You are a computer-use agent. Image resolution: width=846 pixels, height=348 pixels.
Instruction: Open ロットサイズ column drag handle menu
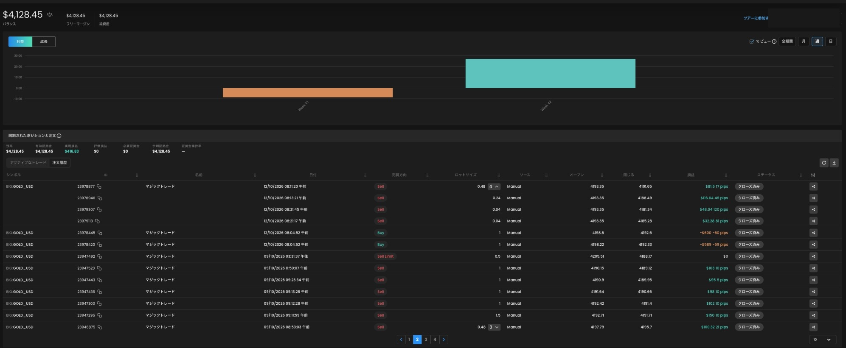498,175
